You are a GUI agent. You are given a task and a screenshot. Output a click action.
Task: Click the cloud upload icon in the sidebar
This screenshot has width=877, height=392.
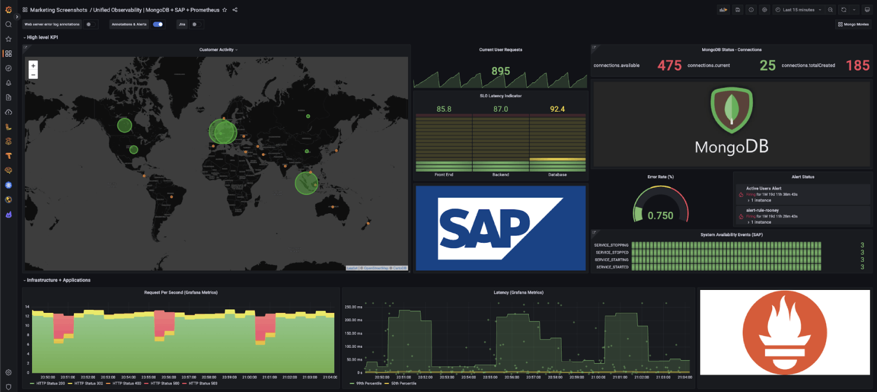8,112
